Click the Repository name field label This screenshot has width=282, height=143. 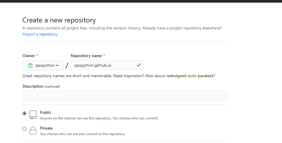click(x=86, y=56)
